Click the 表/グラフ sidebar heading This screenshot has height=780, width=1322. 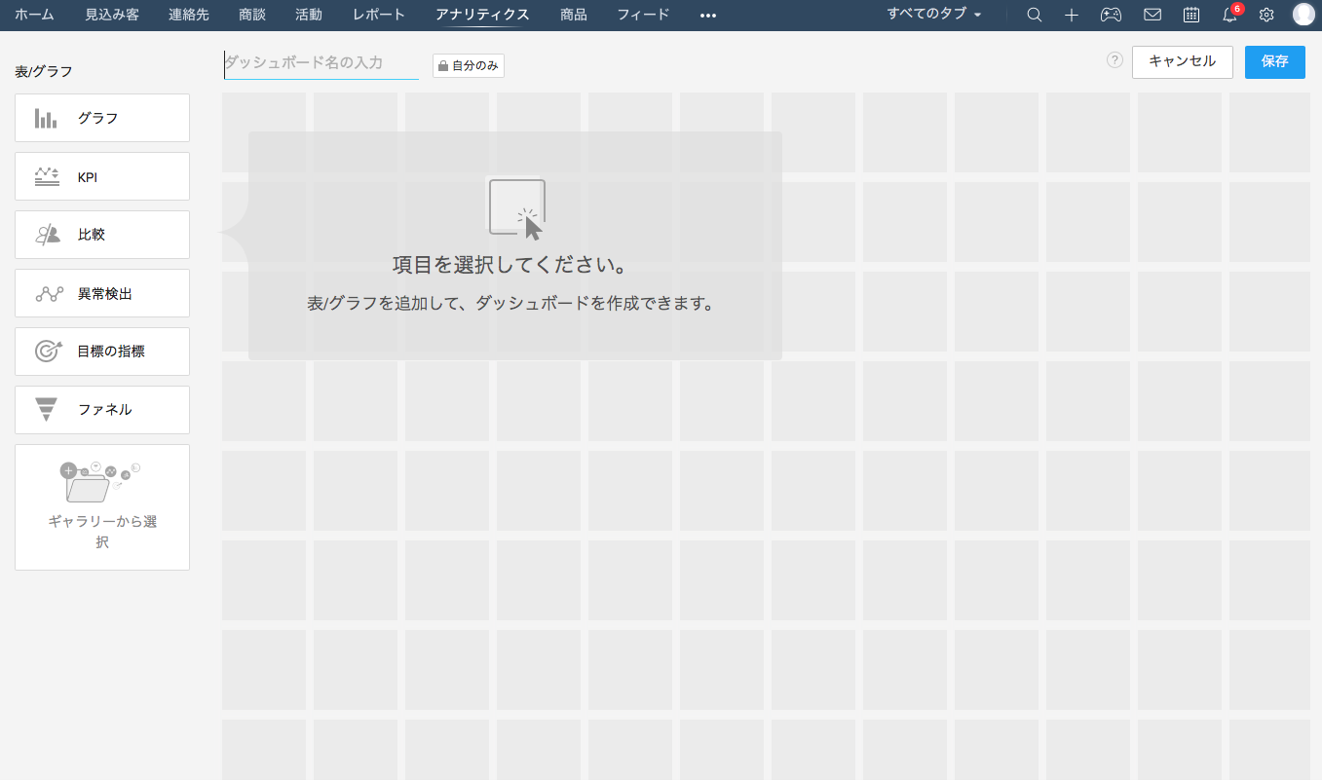pyautogui.click(x=44, y=71)
